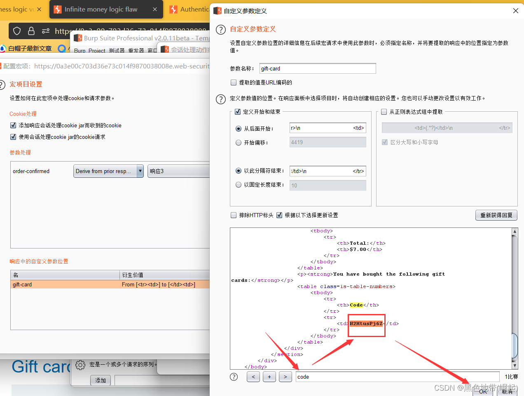This screenshot has height=396, width=524.
Task: Click the padlock site security icon
Action: (x=31, y=31)
